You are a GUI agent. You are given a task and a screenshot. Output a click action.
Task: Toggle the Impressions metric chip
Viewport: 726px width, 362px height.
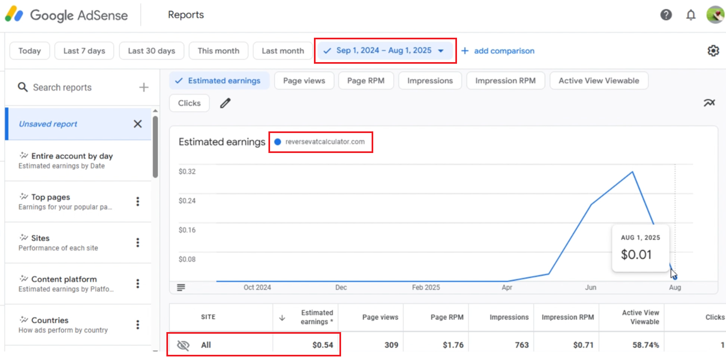(430, 80)
